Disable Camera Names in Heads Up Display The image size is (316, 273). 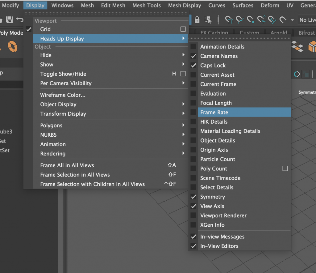[x=194, y=56]
